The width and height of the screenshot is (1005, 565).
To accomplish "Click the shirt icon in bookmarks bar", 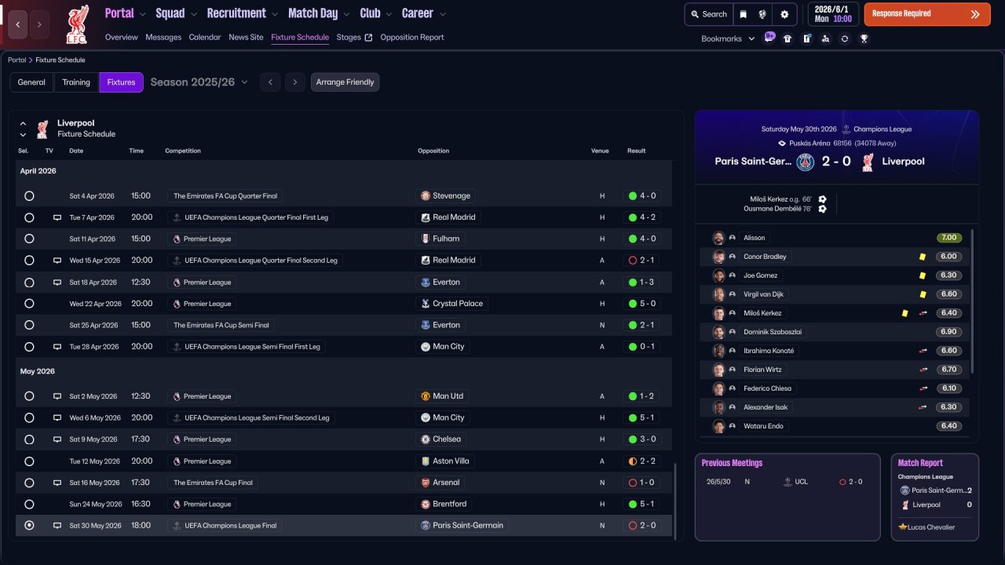I will point(788,38).
